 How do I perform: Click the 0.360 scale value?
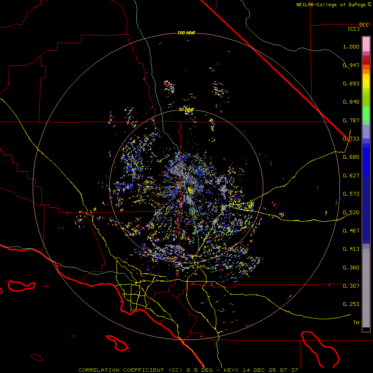(351, 268)
